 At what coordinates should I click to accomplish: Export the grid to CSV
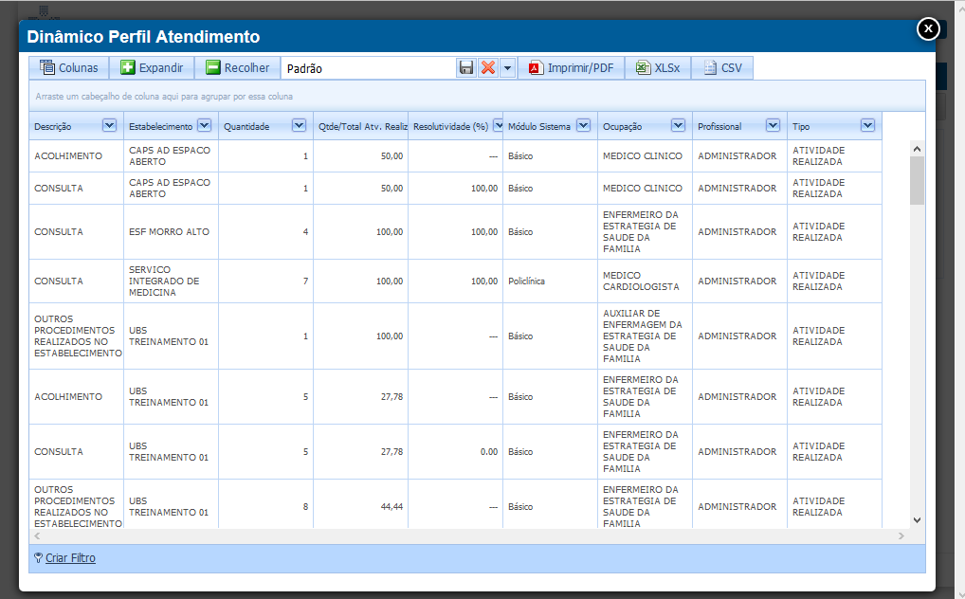tap(722, 67)
